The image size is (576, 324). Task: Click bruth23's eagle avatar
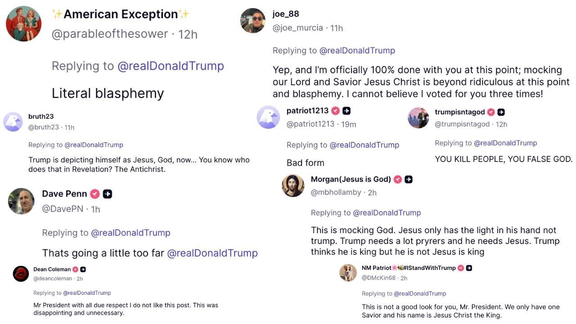[13, 121]
